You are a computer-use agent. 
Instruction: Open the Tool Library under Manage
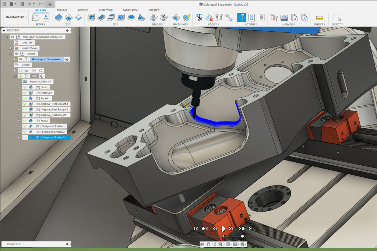tap(274, 17)
